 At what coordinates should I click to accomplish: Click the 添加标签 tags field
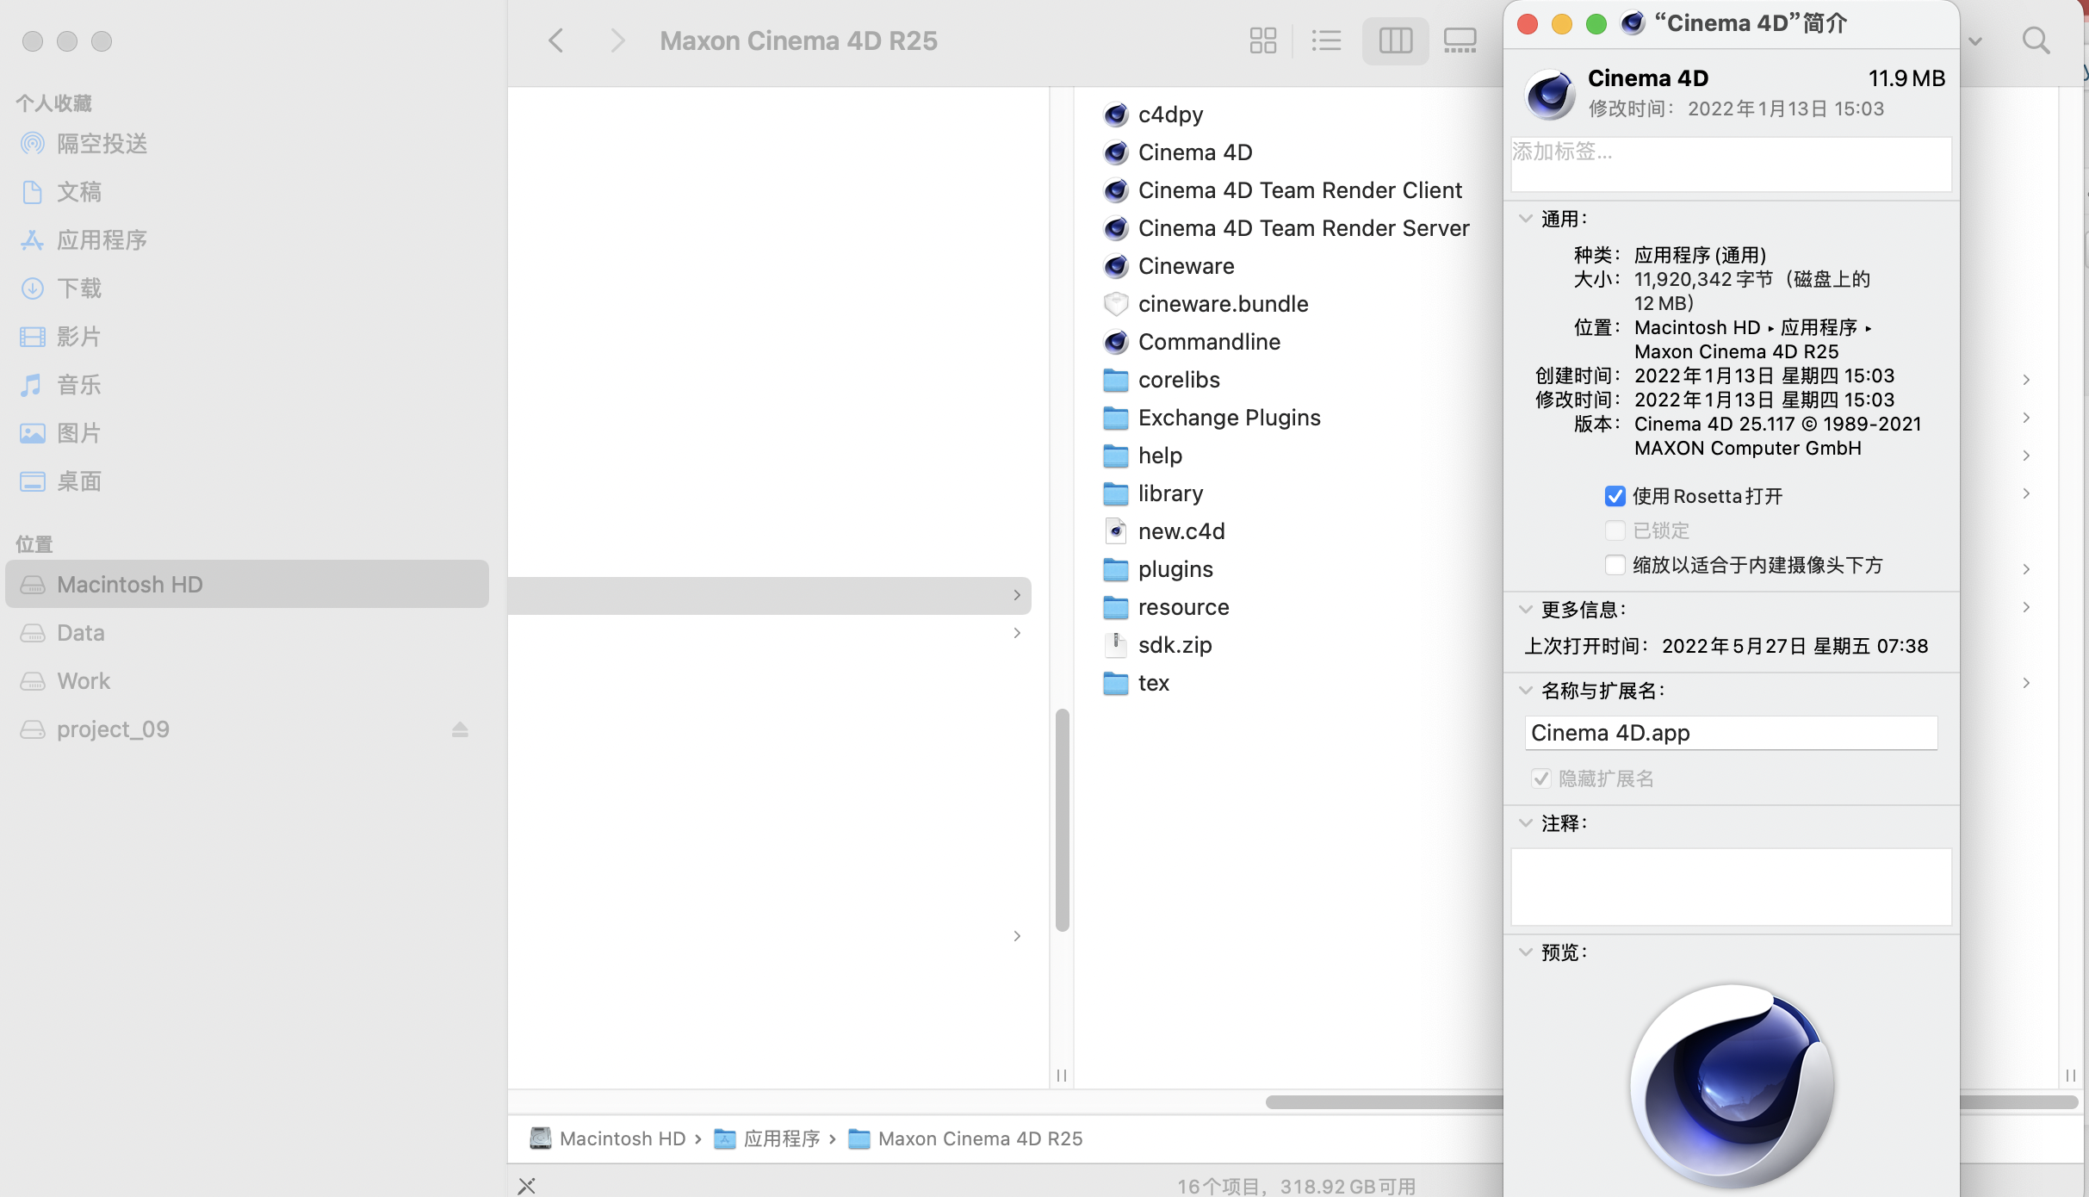[x=1731, y=164]
